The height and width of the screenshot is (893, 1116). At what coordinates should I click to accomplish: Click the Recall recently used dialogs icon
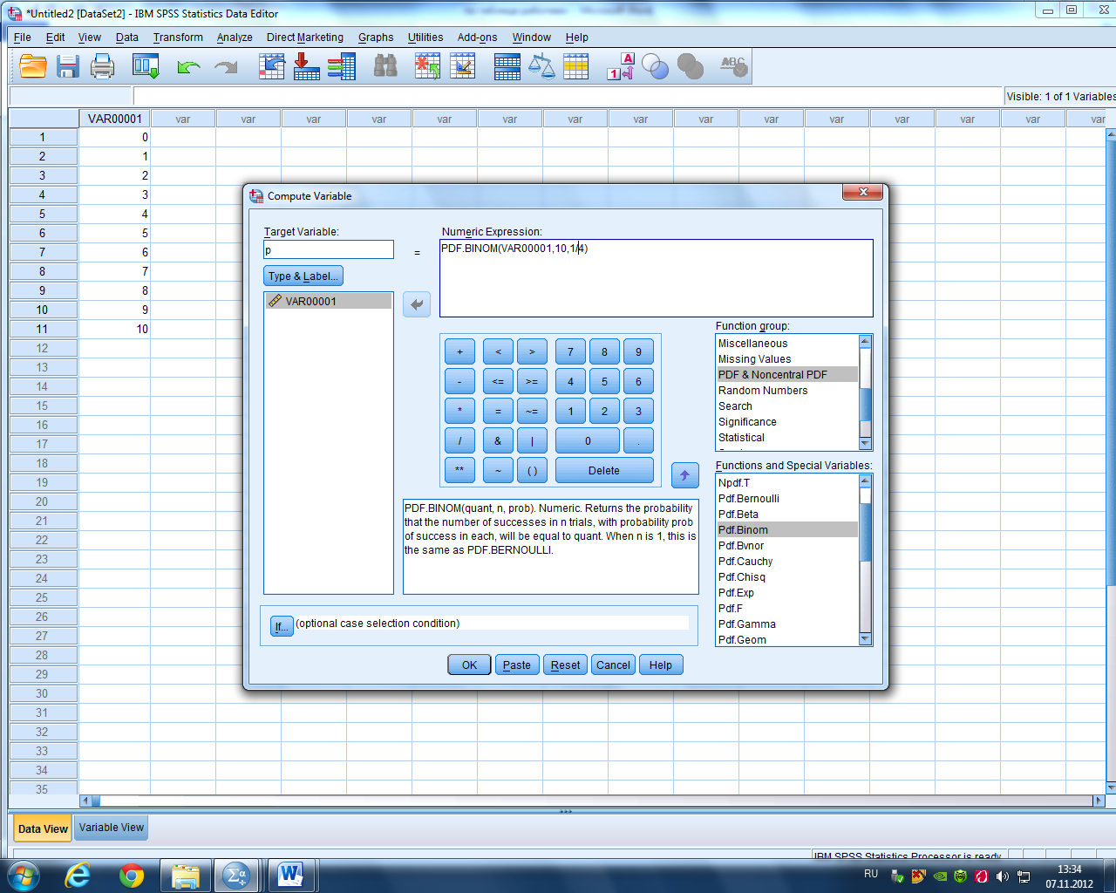click(x=146, y=66)
